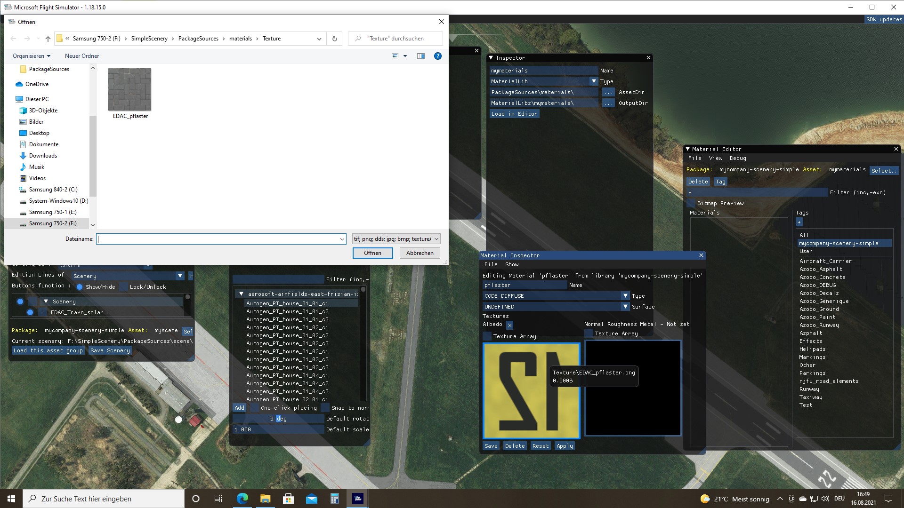This screenshot has width=904, height=508.
Task: Click the Texture durchsuchen search box
Action: pyautogui.click(x=395, y=39)
